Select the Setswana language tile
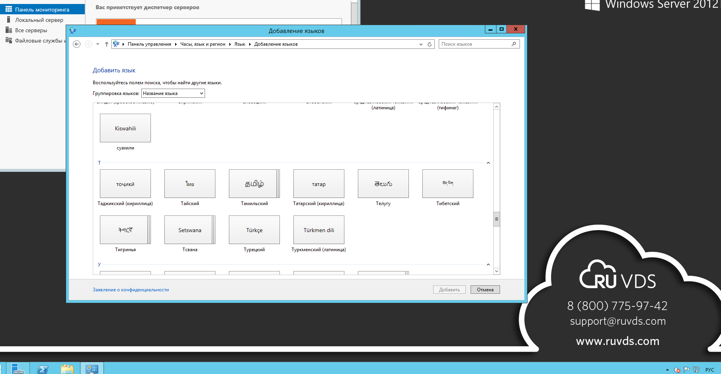721x374 pixels. [190, 230]
